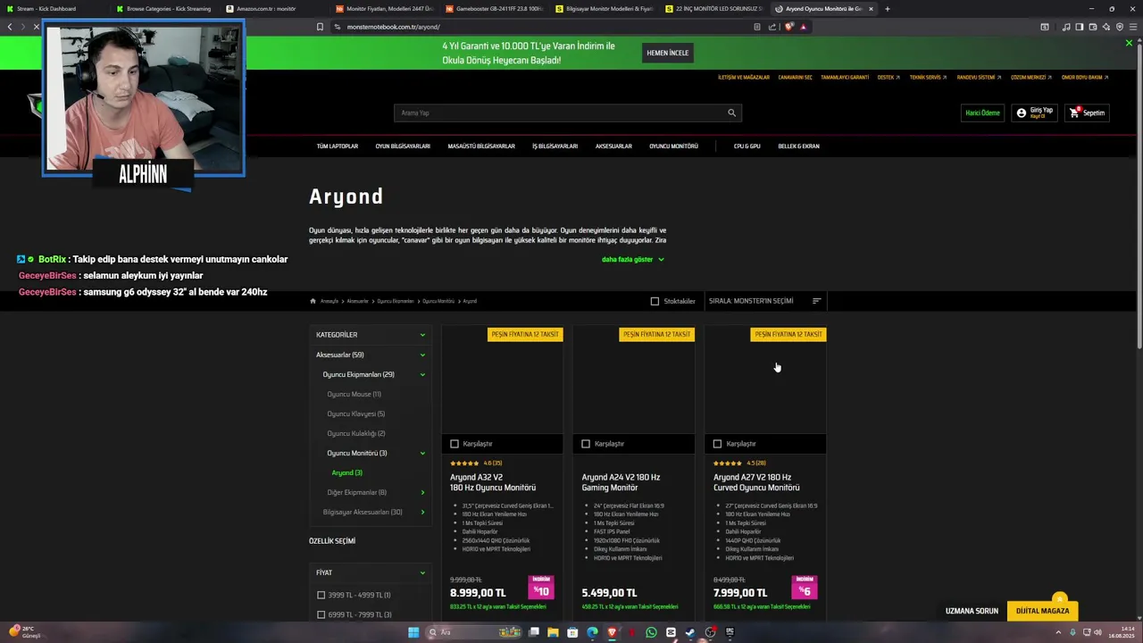Check Karşılaştır for Aryond A32 V2

click(455, 444)
